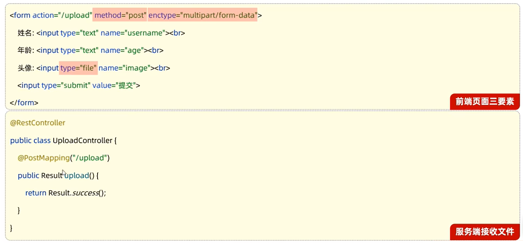
Task: Click the highlighted enctype="multipart/form-data" attribute
Action: click(x=202, y=15)
